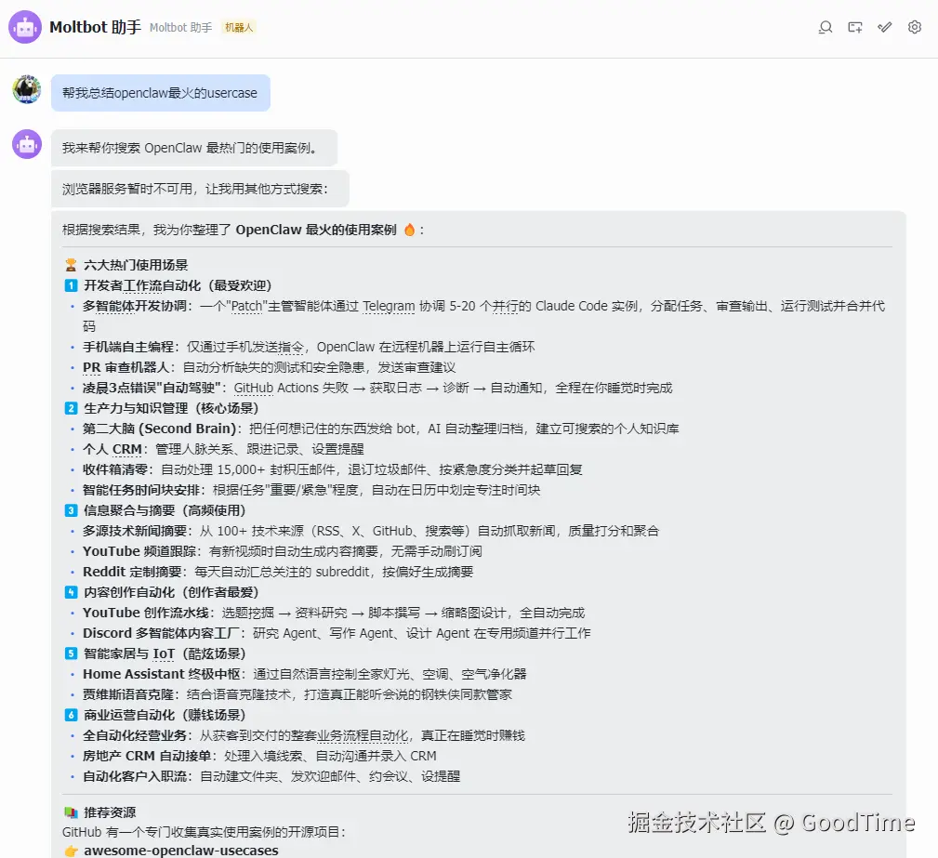Screen dimensions: 938x858
Task: Click the Moltbot 助手 bold title
Action: (95, 27)
